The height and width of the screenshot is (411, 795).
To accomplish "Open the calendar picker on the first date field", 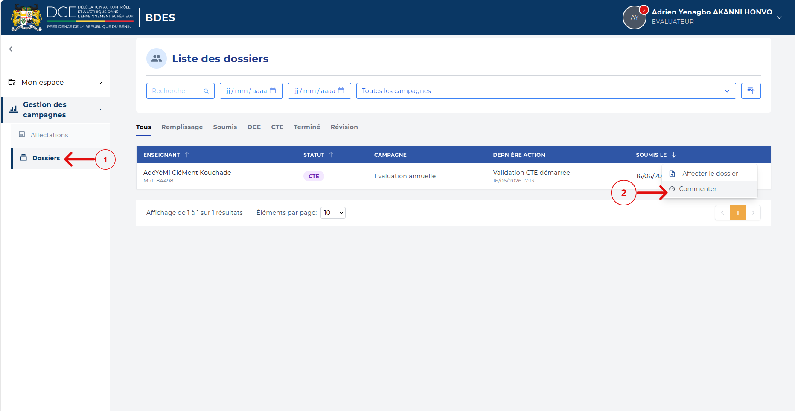I will [x=273, y=91].
